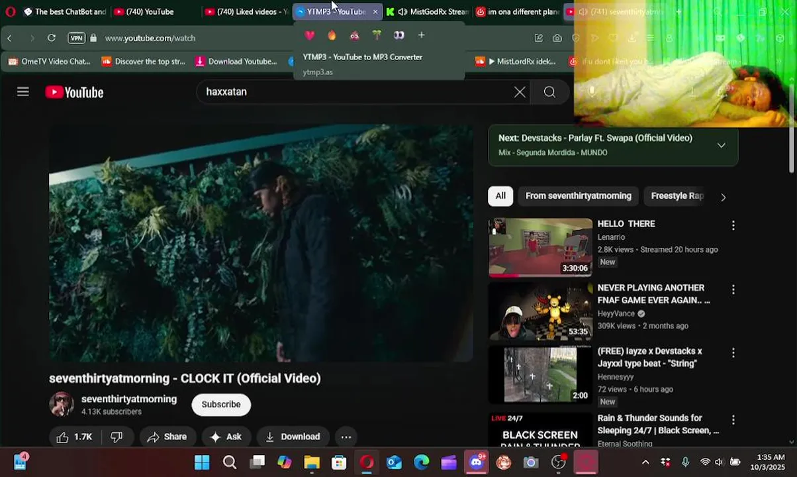
Task: Subscribe to seventhirtyatmorning
Action: pyautogui.click(x=221, y=404)
